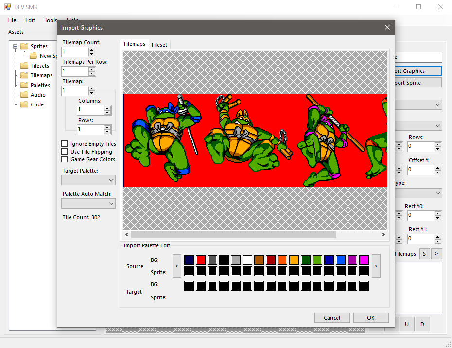The height and width of the screenshot is (348, 452).
Task: Select the magenta source BG swatch
Action: (x=364, y=260)
